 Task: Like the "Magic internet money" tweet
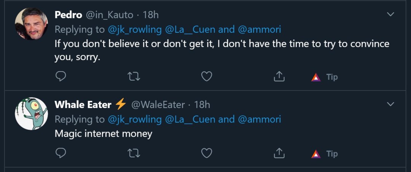[x=206, y=154]
